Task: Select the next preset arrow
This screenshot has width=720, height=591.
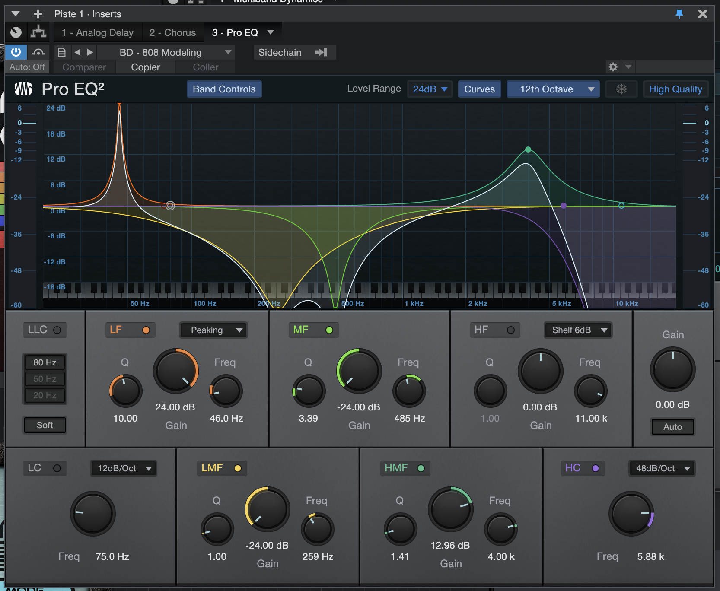Action: coord(90,52)
